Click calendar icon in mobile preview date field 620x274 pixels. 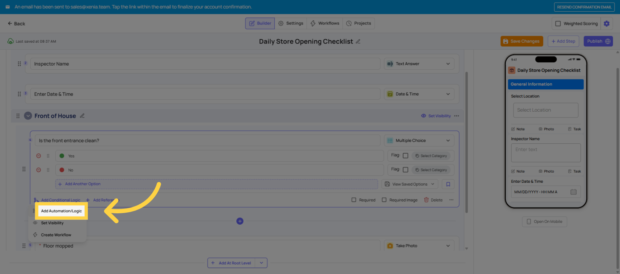(x=573, y=192)
